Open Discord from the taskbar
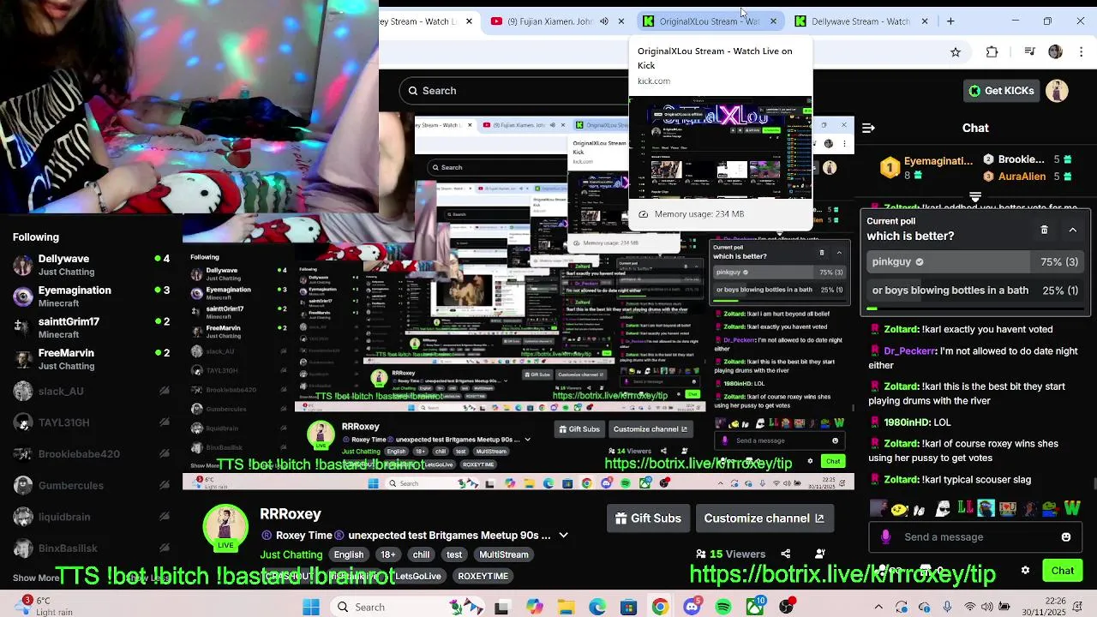This screenshot has height=617, width=1097. (x=692, y=608)
